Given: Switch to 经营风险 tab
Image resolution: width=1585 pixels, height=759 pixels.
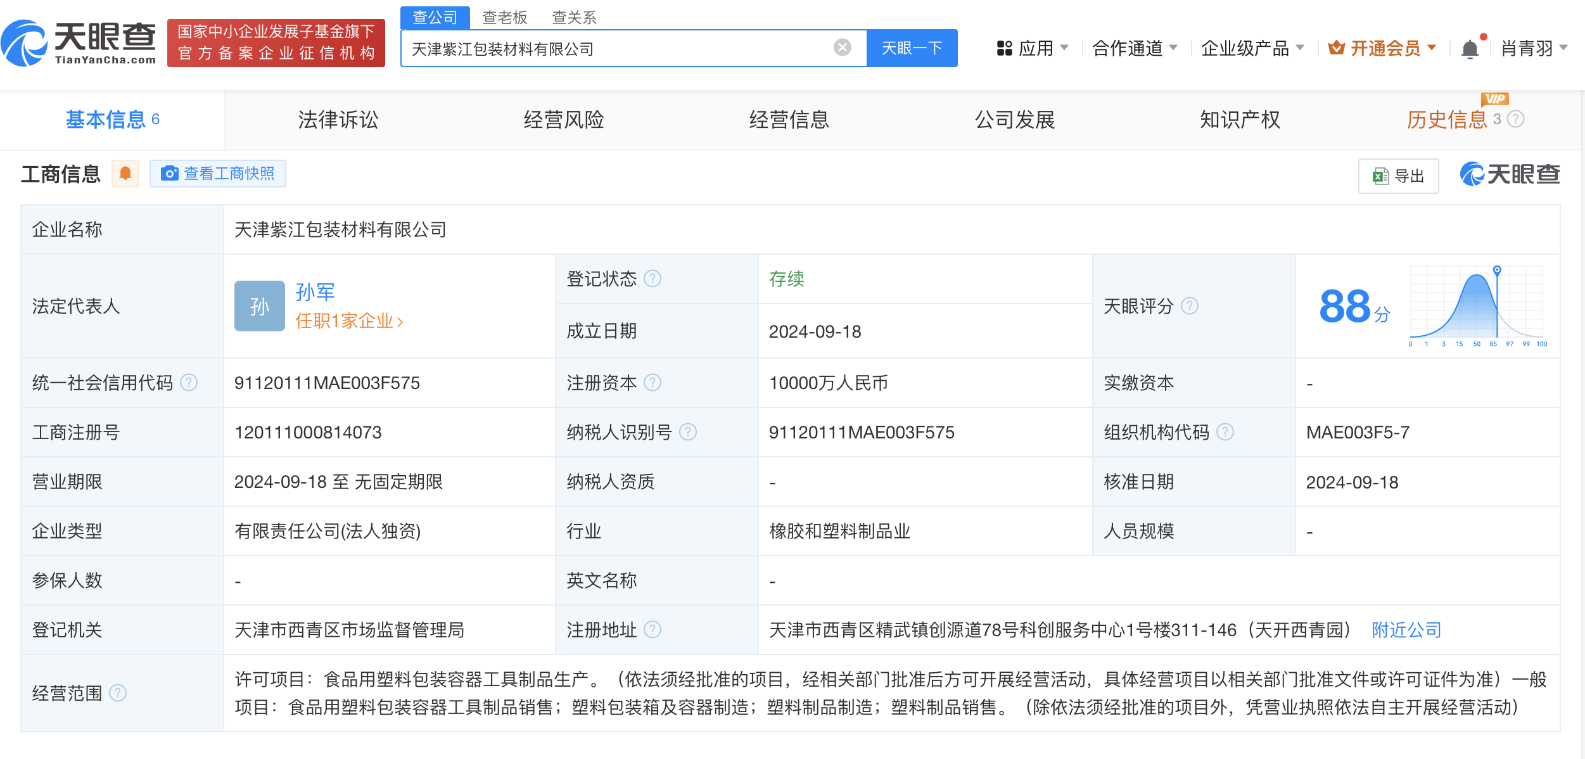Looking at the screenshot, I should (564, 120).
